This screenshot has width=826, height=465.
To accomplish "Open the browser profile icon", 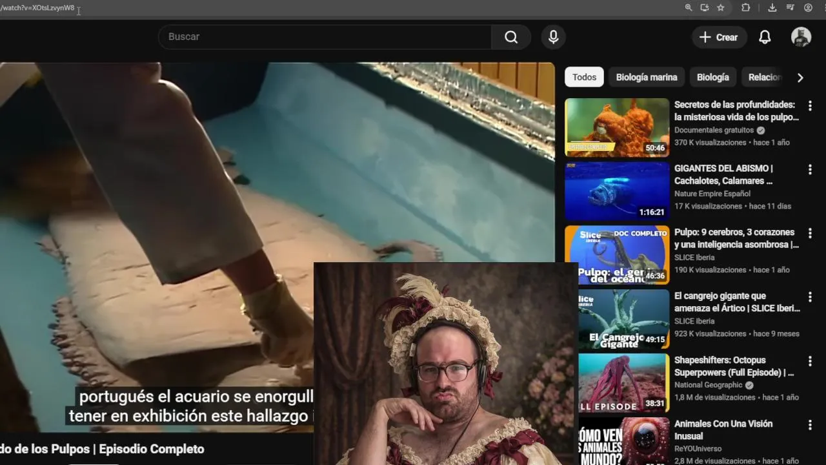I will [809, 8].
